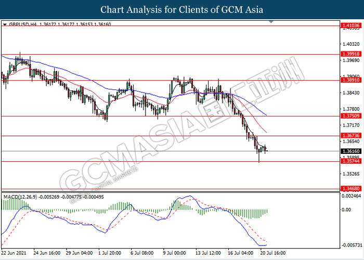Viewport: 364px width, 260px height.
Task: Click the MACD zero level 0.00 label
Action: click(347, 210)
